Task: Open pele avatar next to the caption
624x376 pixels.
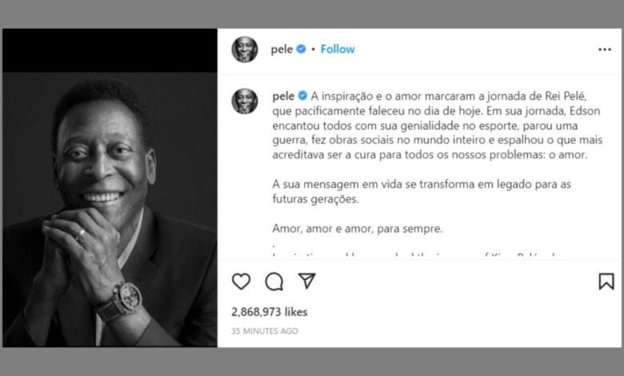Action: pos(245,101)
